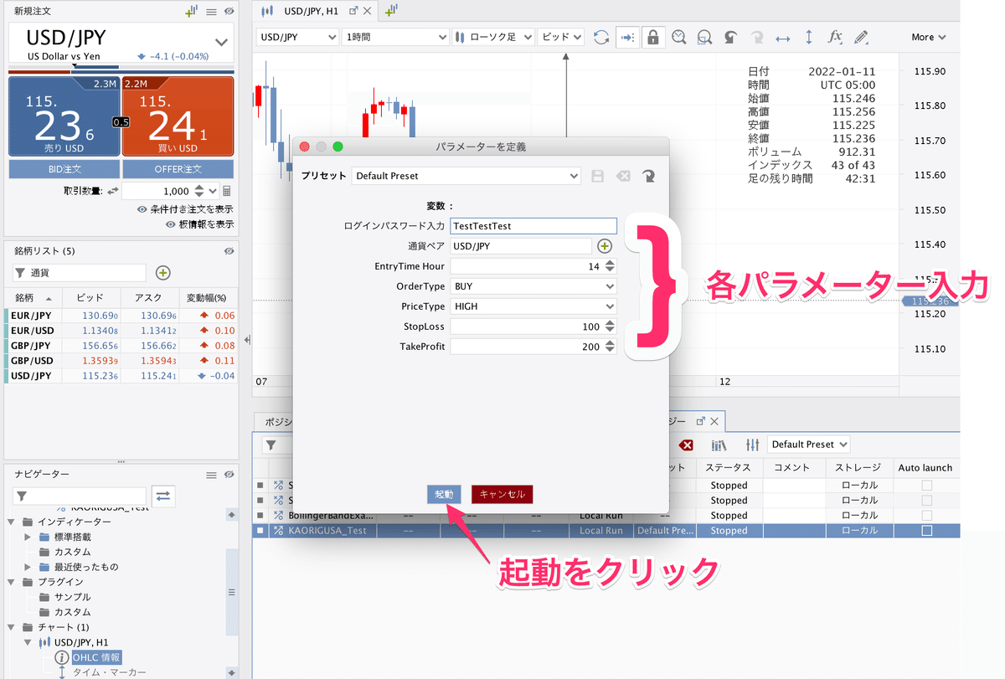
Task: Switch to the USD/JPY, H1 chart tab
Action: 311,11
